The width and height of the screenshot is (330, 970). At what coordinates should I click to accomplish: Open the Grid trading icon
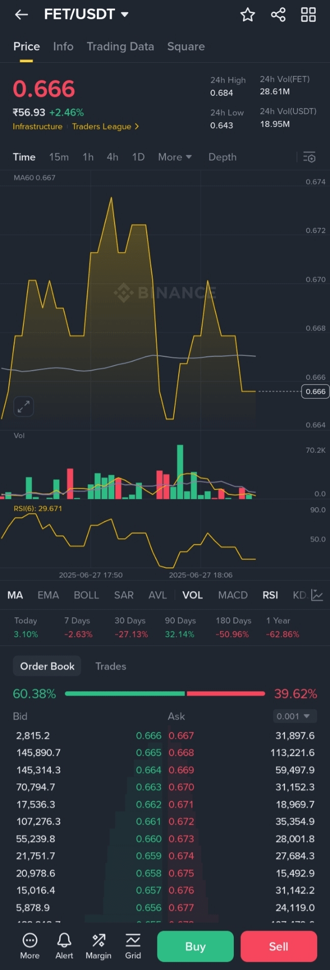pos(133,946)
